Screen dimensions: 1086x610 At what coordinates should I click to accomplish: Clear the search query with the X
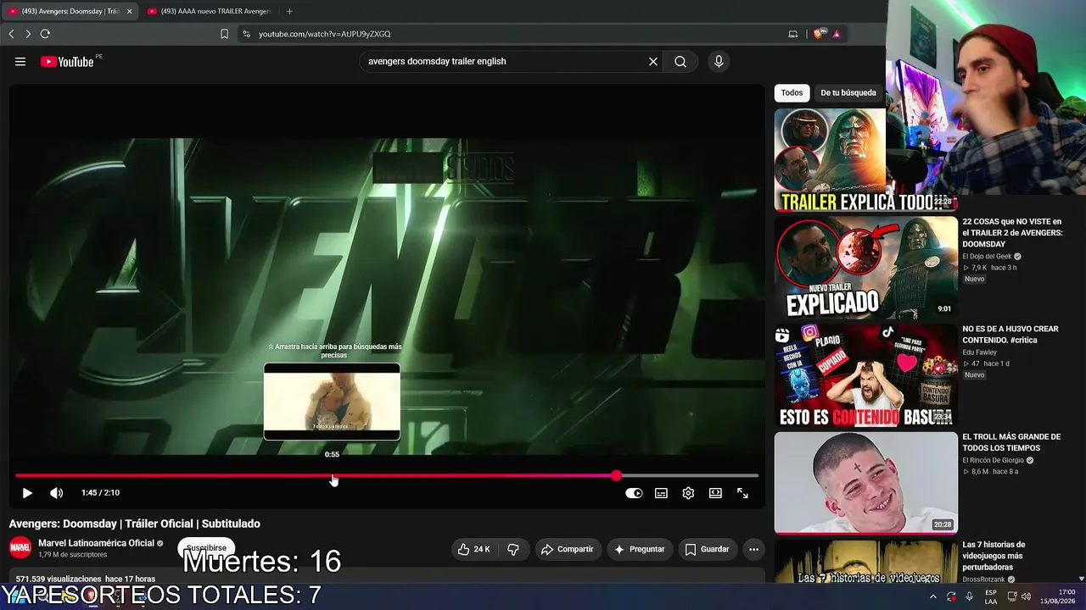point(653,61)
